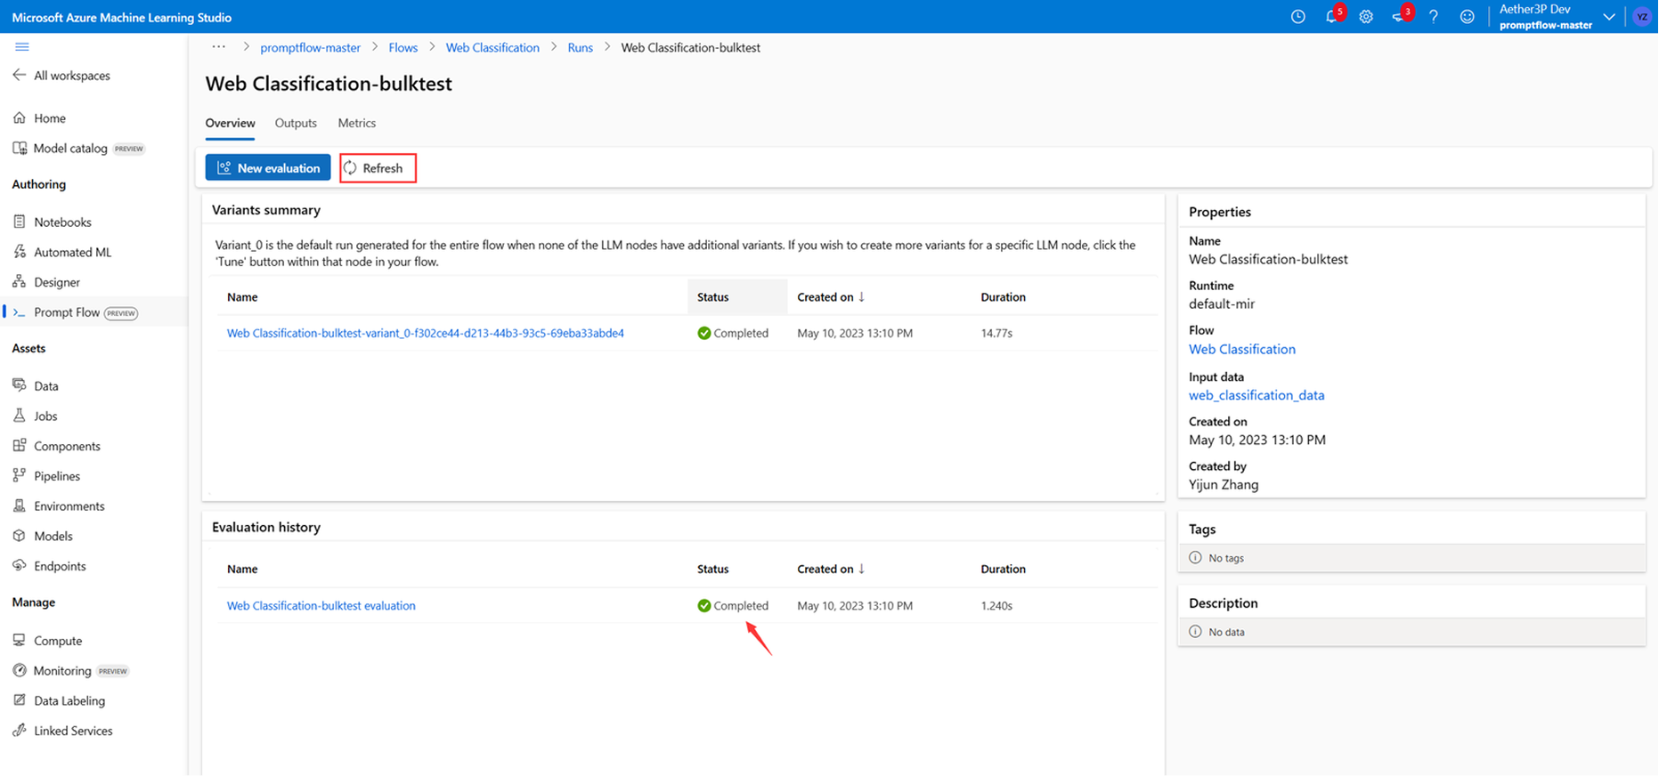This screenshot has height=776, width=1659.
Task: Switch to the Metrics tab
Action: pyautogui.click(x=356, y=123)
